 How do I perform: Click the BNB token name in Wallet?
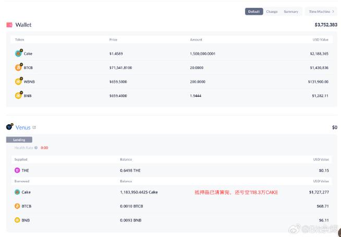[28, 96]
